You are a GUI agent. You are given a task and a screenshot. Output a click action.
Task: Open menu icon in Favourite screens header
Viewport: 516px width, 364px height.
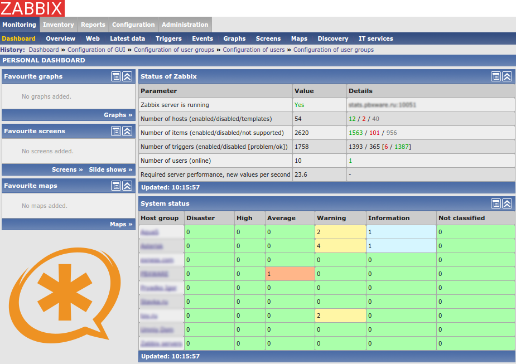click(x=116, y=131)
